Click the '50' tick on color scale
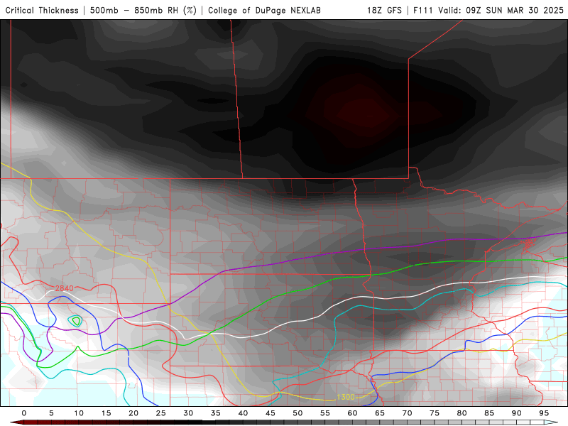The height and width of the screenshot is (426, 568). [297, 413]
